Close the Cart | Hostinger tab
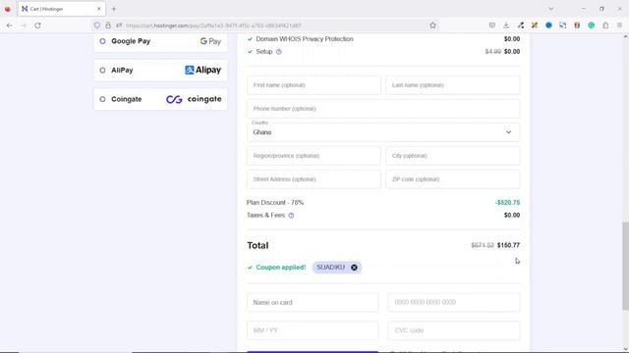The image size is (629, 353). (x=98, y=9)
